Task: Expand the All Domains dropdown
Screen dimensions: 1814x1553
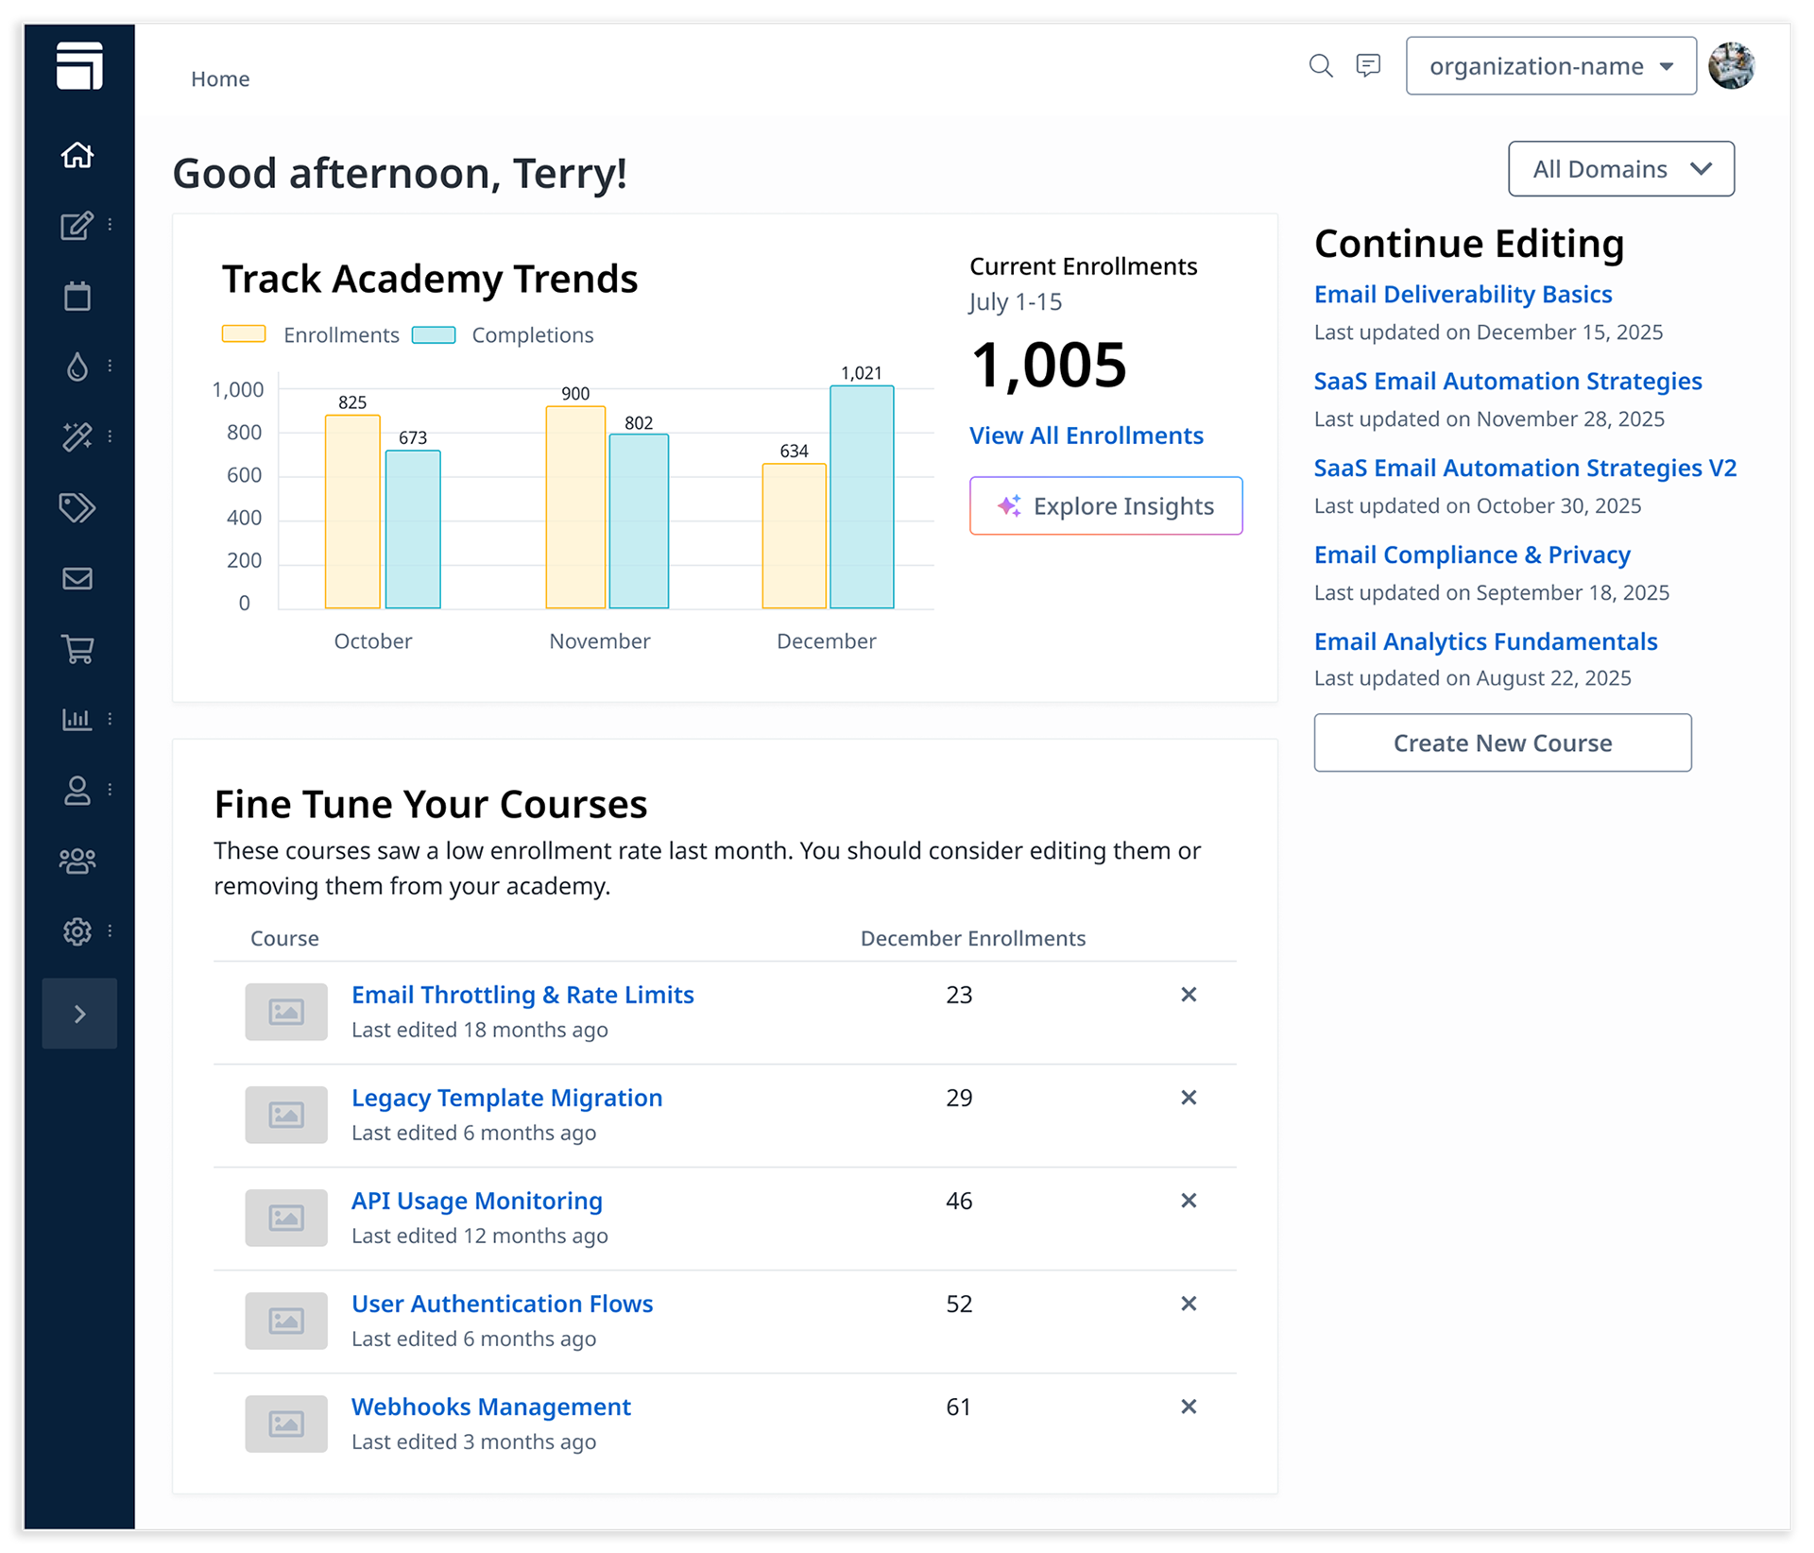Action: (x=1620, y=169)
